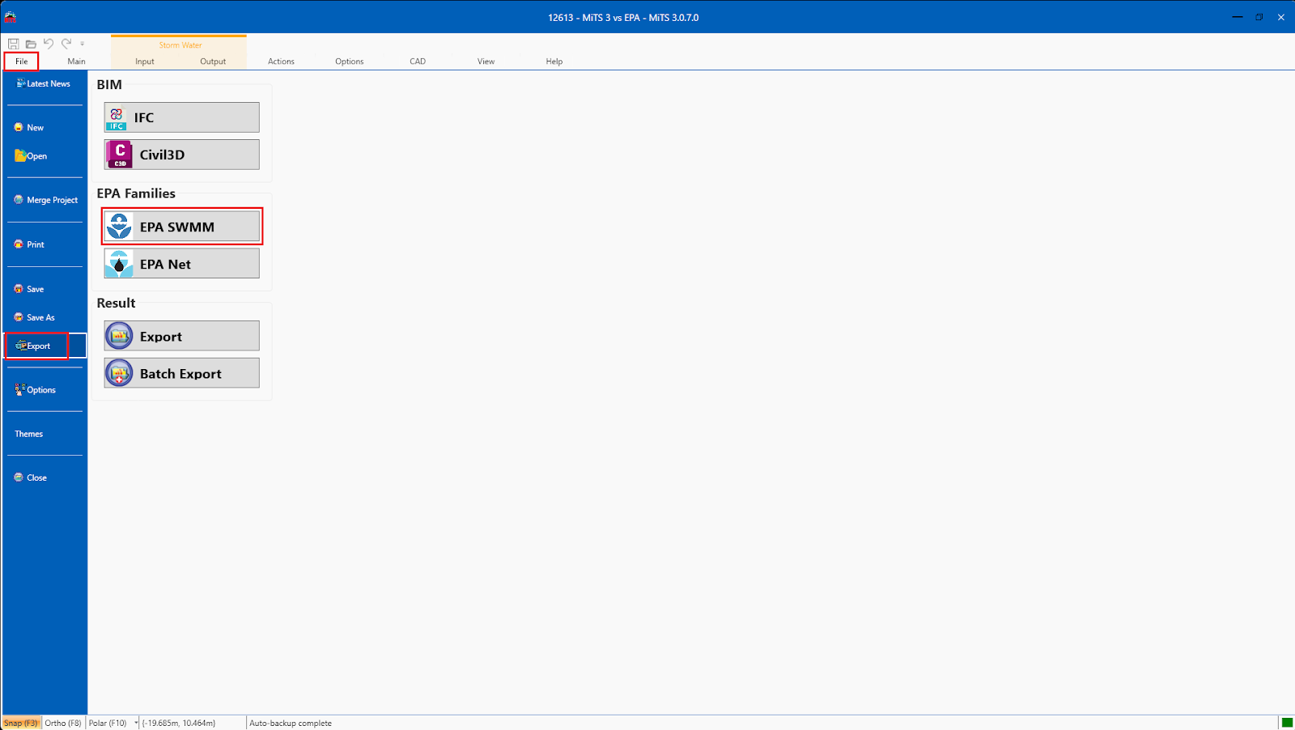Viewport: 1295px width, 730px height.
Task: Open the Storm Water Output tab
Action: tap(213, 62)
